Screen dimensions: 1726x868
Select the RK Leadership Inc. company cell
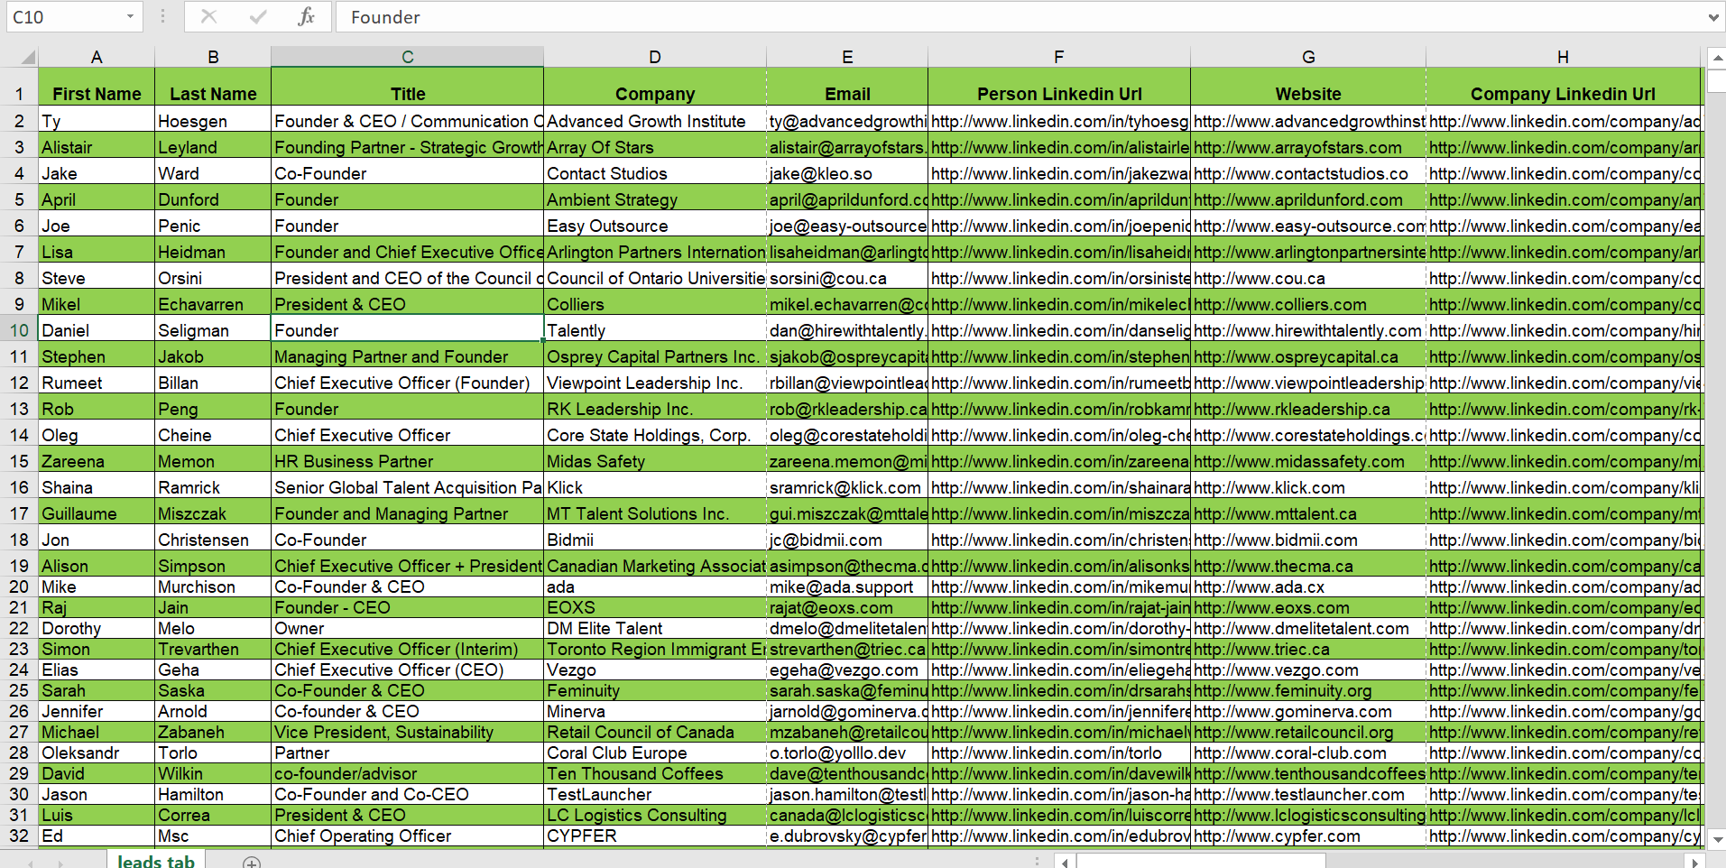655,409
